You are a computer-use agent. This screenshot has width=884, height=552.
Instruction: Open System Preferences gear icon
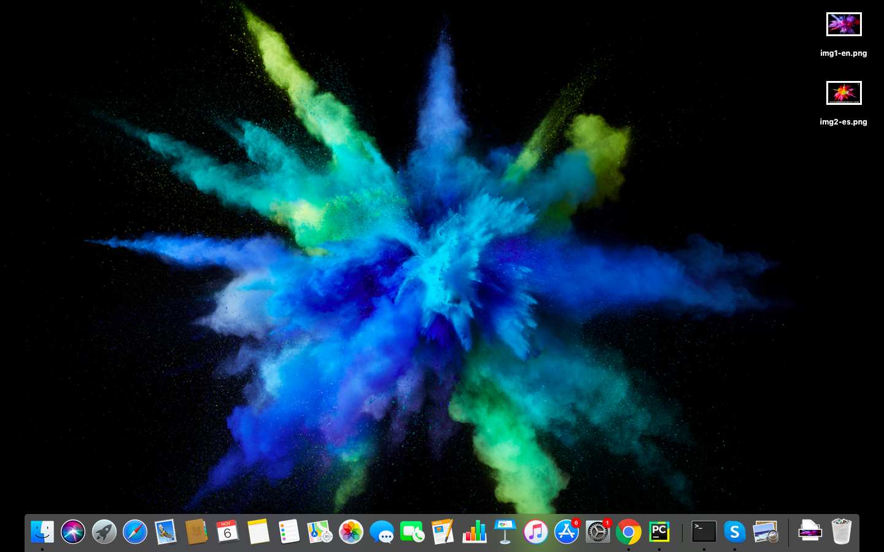coord(597,532)
